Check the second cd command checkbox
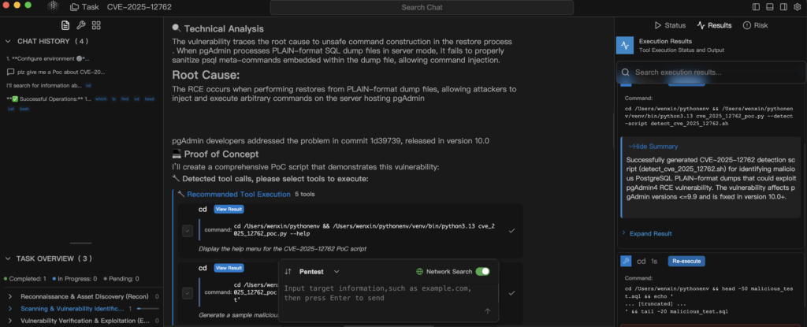 [187, 292]
